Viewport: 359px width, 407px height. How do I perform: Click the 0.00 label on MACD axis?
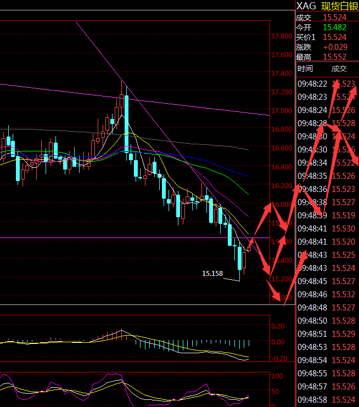point(278,342)
